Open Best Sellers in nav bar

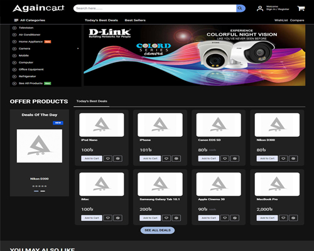pos(135,20)
